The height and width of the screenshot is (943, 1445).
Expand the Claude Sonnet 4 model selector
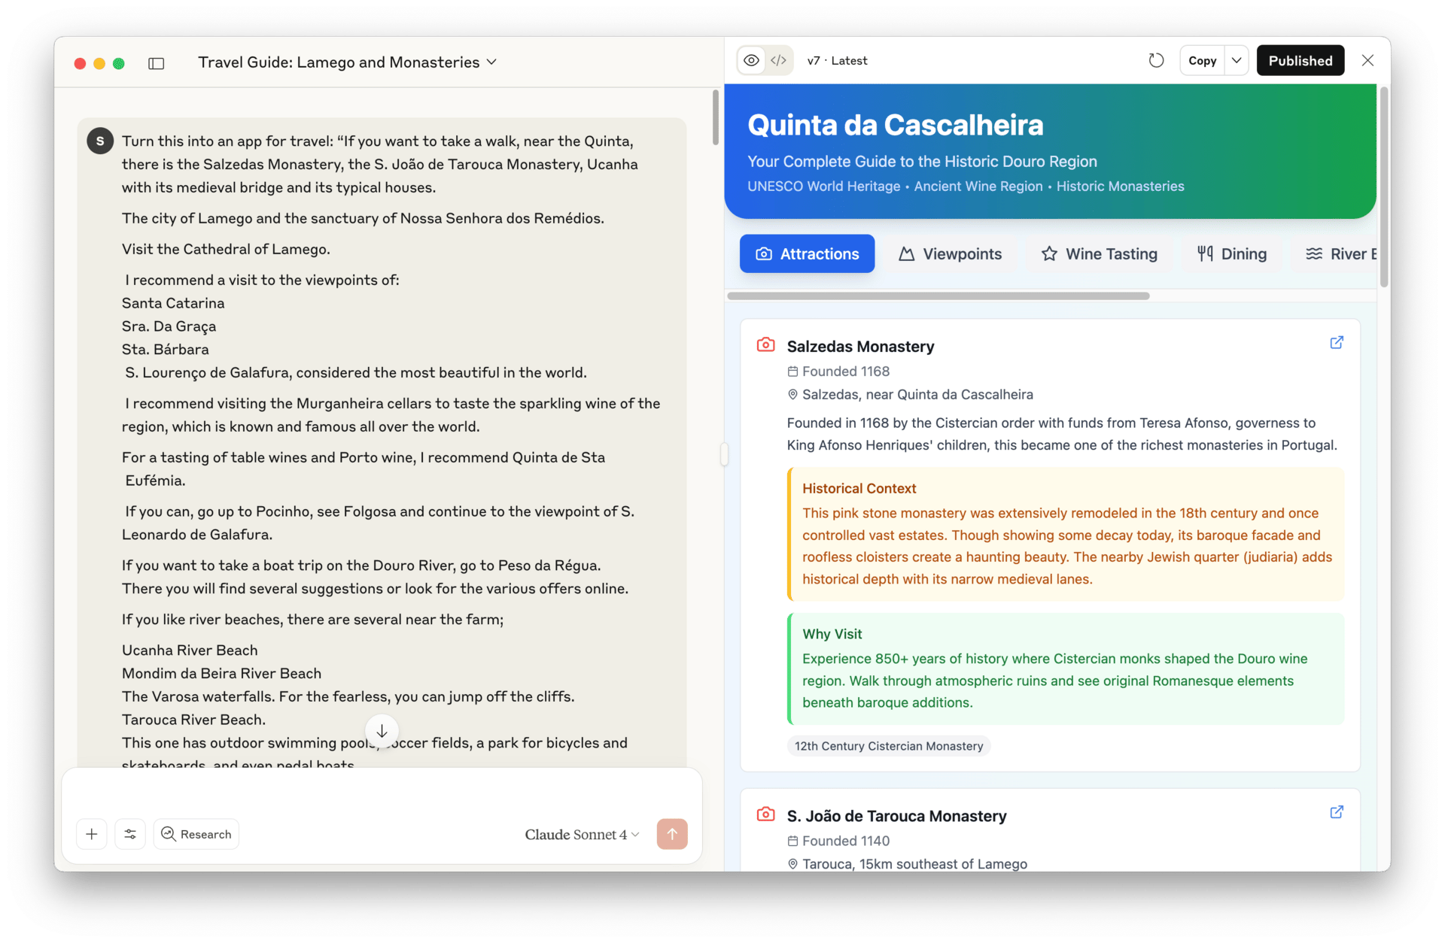[582, 835]
